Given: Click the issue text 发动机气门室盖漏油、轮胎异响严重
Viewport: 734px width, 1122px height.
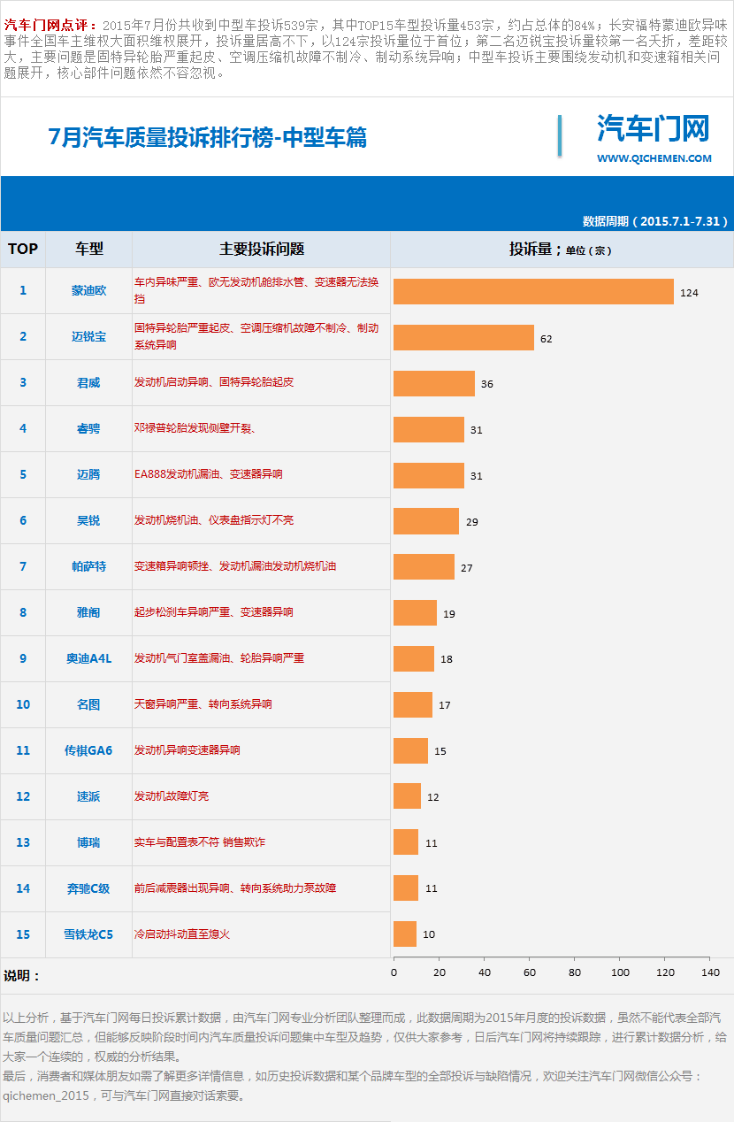Looking at the screenshot, I should tap(219, 658).
